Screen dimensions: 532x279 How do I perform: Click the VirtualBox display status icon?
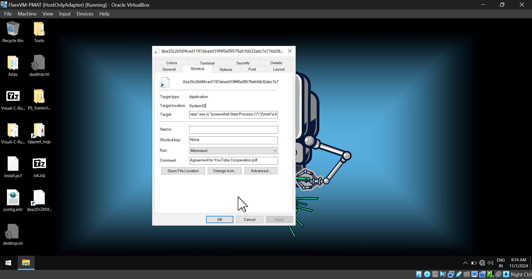(475, 274)
